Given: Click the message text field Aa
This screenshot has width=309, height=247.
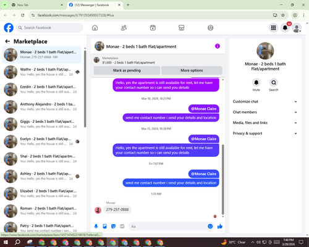Looking at the screenshot, I should [168, 227].
